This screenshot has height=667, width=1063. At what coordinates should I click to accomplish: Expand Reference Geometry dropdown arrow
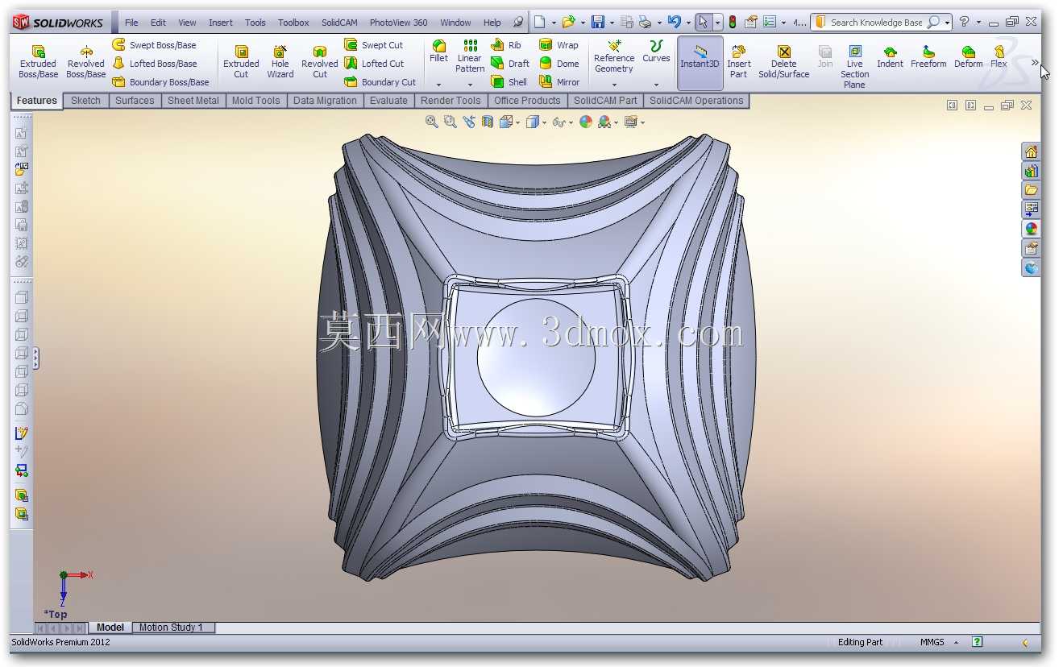pyautogui.click(x=614, y=85)
